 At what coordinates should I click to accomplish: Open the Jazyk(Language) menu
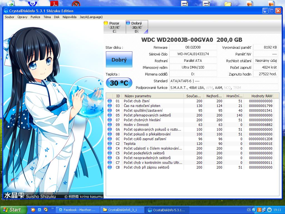click(91, 17)
